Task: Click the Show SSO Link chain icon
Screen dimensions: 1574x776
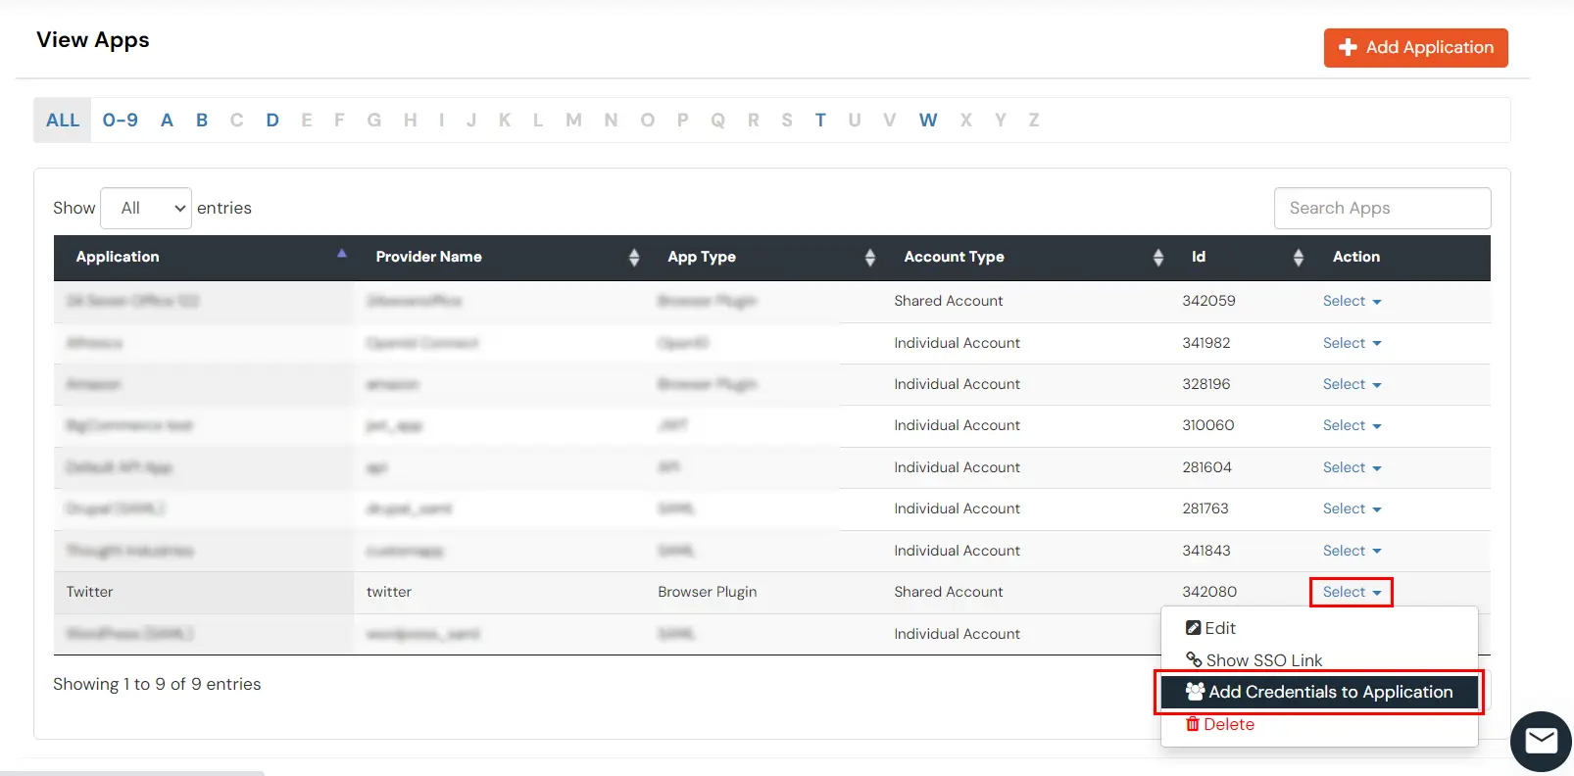Action: (x=1194, y=659)
